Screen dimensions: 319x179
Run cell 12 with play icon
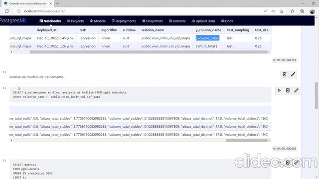(279, 90)
